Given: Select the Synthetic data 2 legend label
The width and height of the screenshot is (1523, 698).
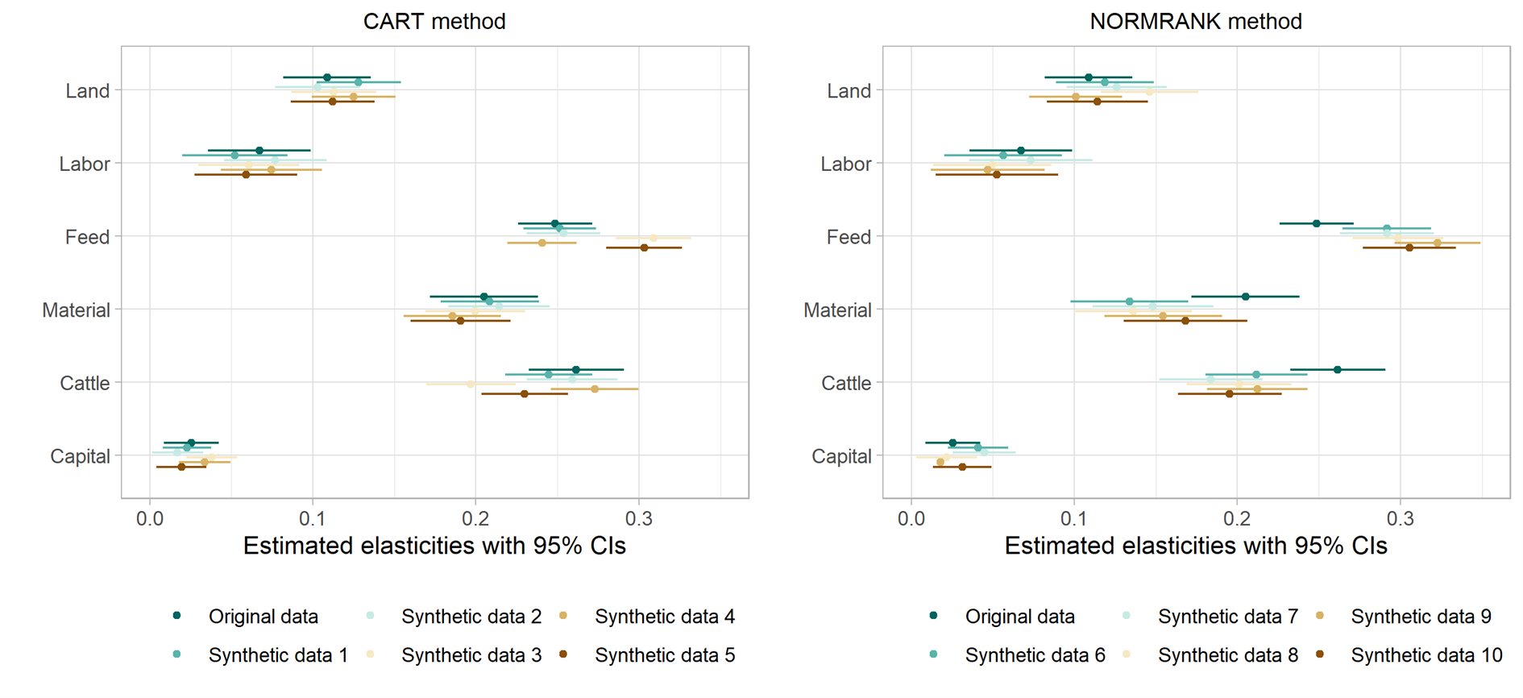Looking at the screenshot, I should pyautogui.click(x=471, y=617).
